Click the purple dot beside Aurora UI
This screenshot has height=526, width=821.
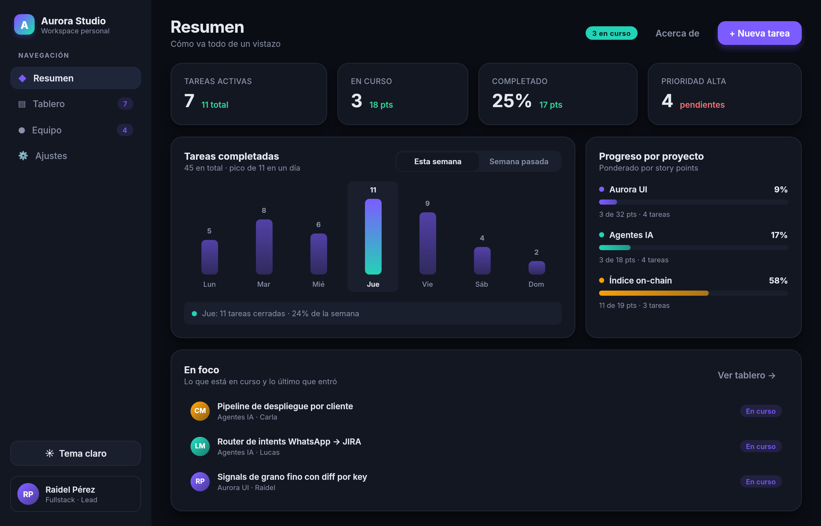coord(602,189)
